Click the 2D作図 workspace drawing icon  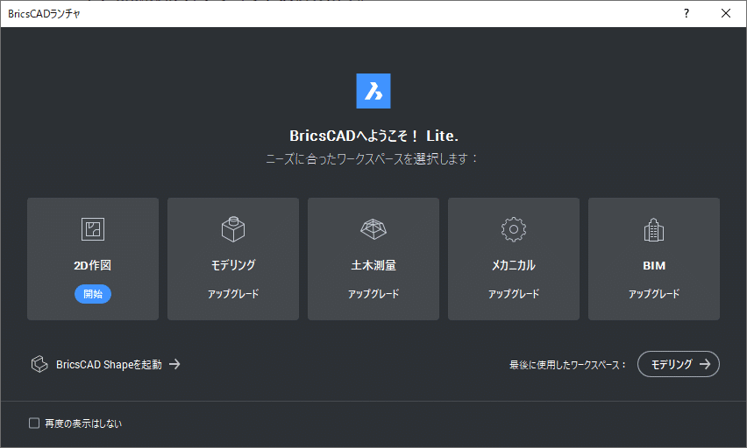click(x=93, y=229)
